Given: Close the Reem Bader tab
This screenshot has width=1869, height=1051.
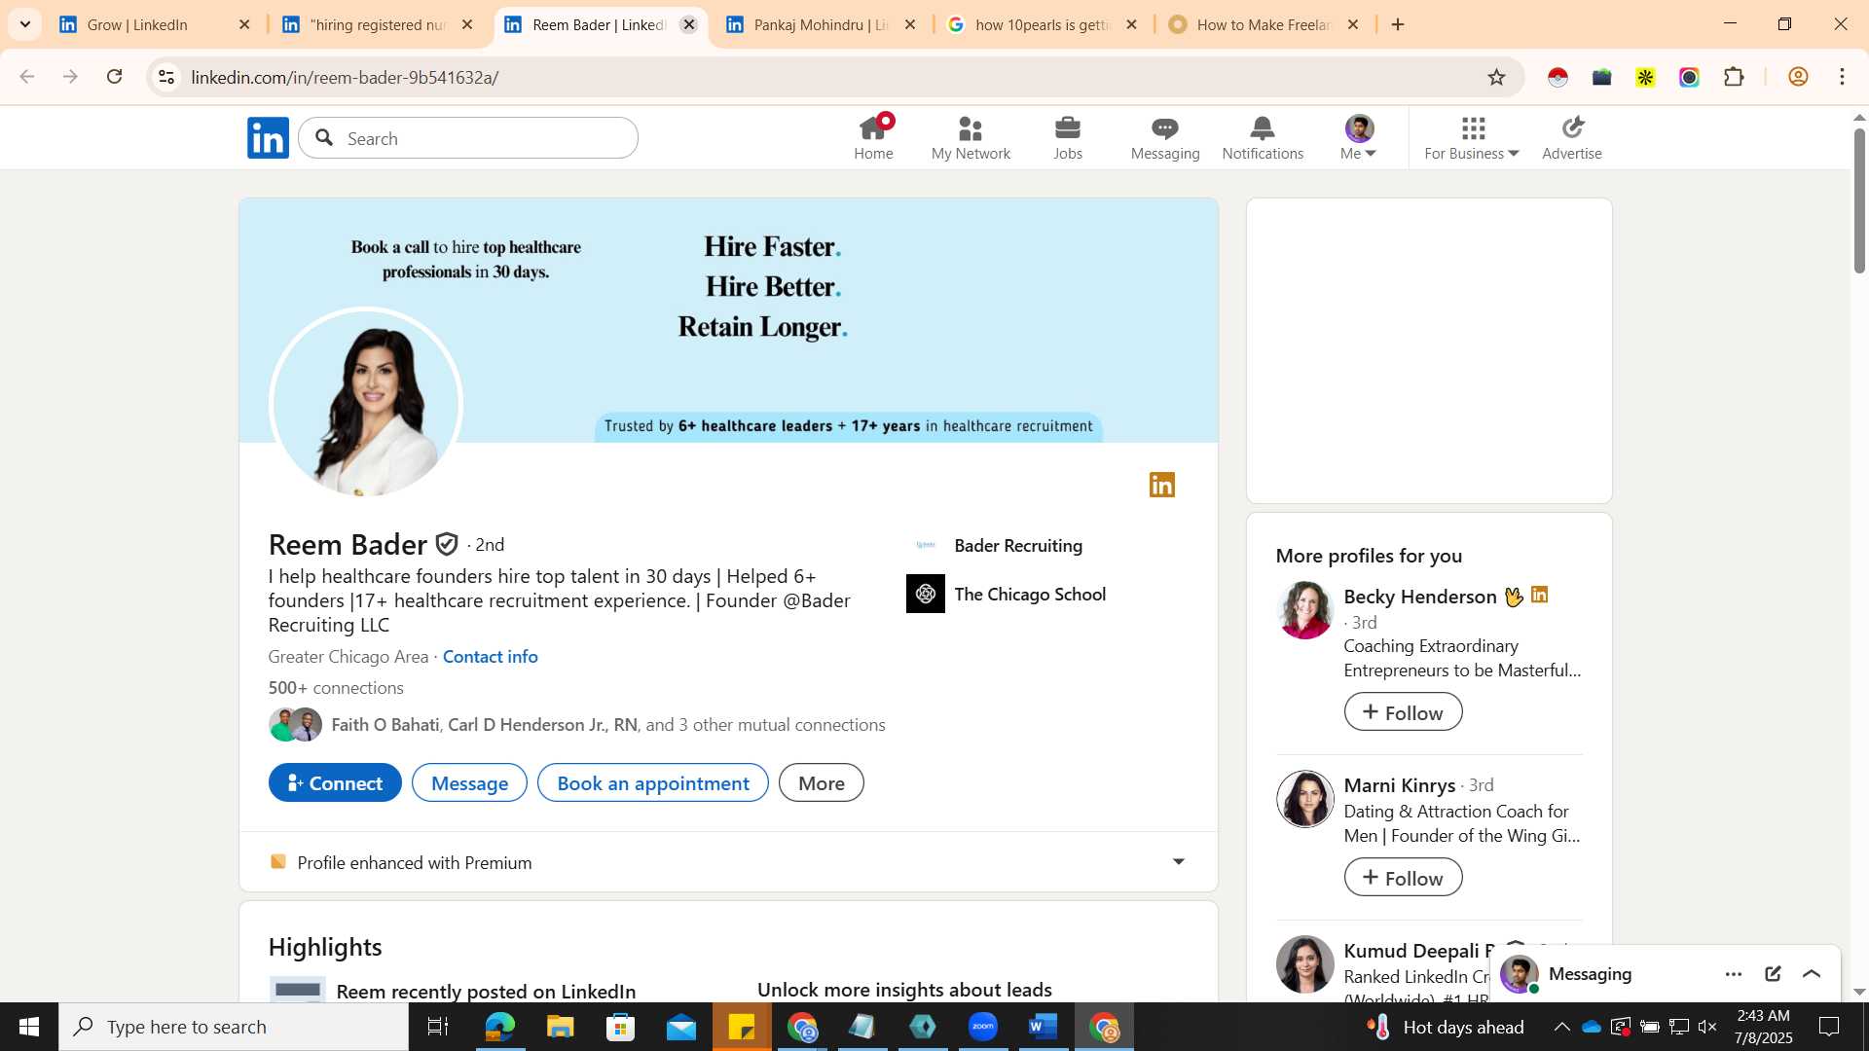Looking at the screenshot, I should 689,24.
